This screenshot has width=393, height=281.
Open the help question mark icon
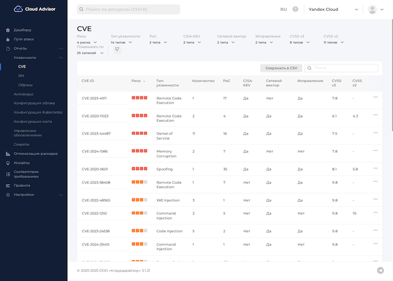click(x=296, y=10)
